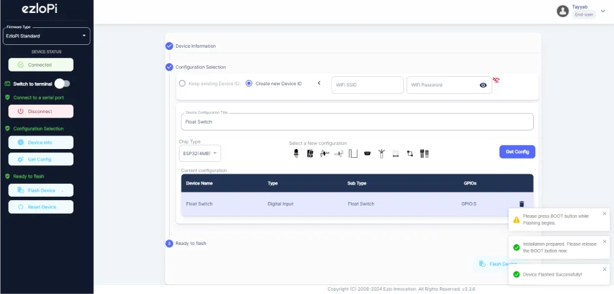Click the sidebar Get Config button

coord(41,159)
